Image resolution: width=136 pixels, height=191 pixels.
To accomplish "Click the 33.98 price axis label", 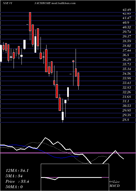I will [x=127, y=78].
